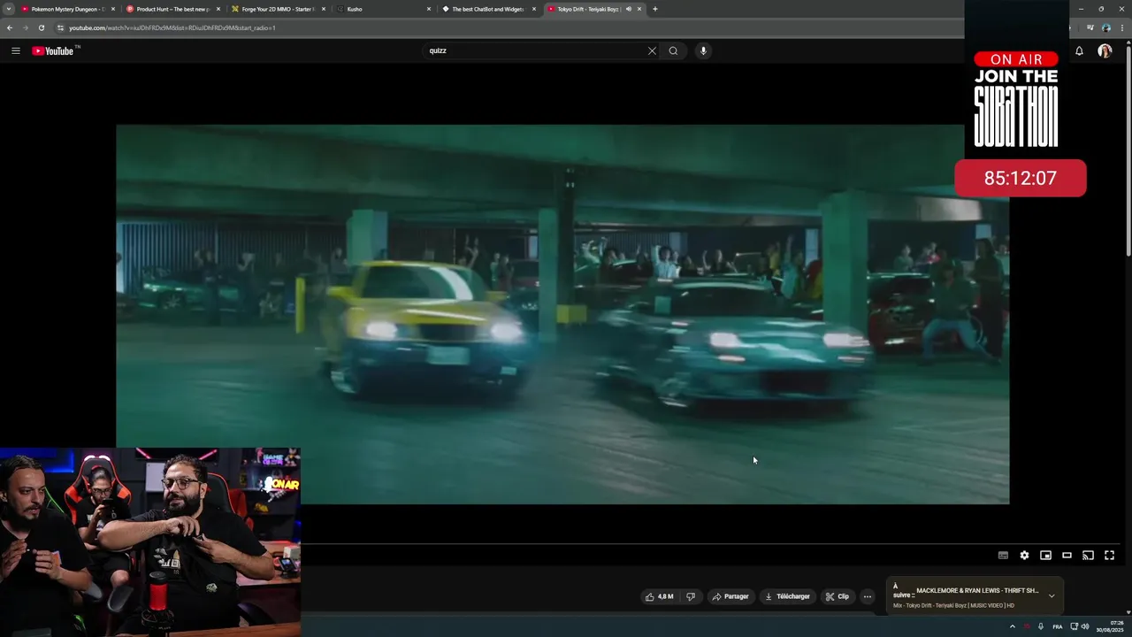Cast the video to a TV
The height and width of the screenshot is (637, 1132).
tap(1088, 556)
